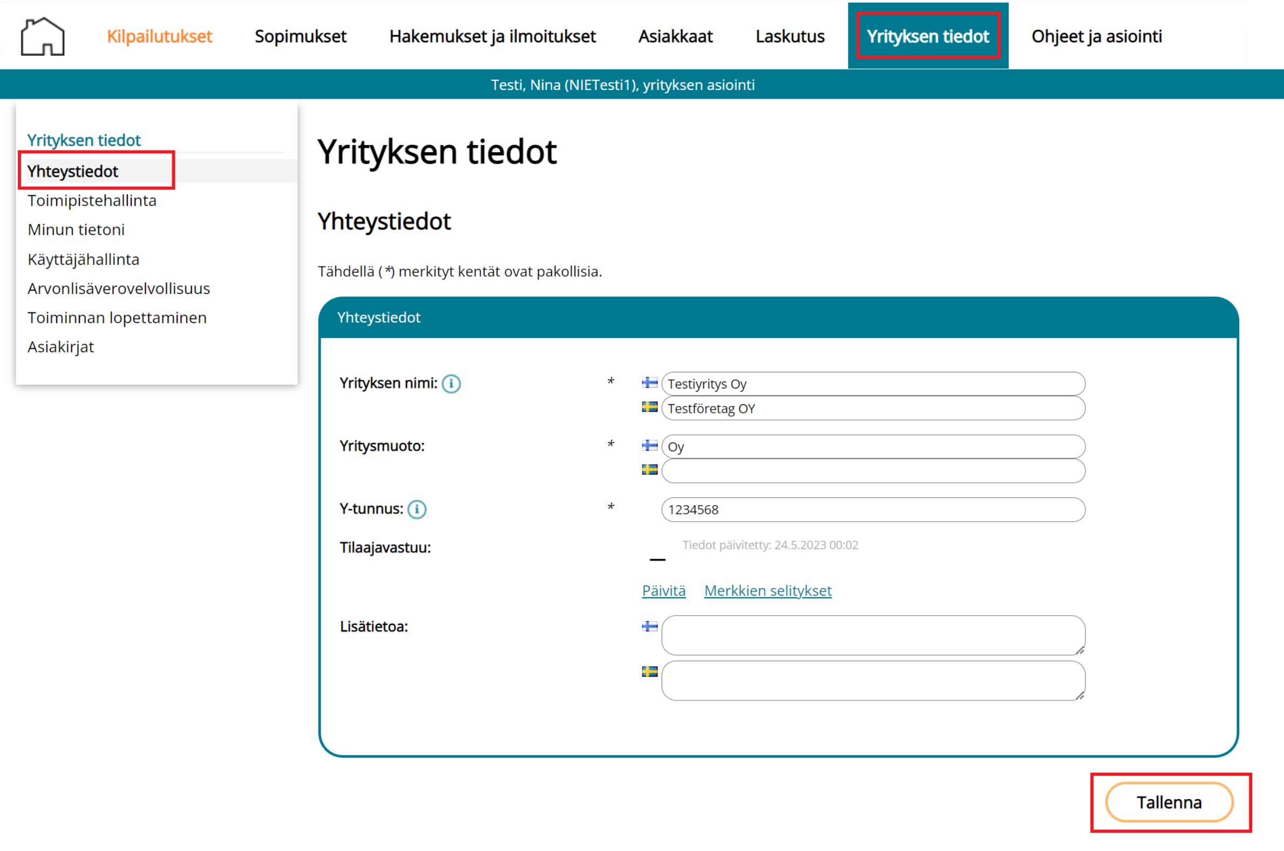Open the Asiakkaat menu
1284x851 pixels.
click(x=675, y=36)
